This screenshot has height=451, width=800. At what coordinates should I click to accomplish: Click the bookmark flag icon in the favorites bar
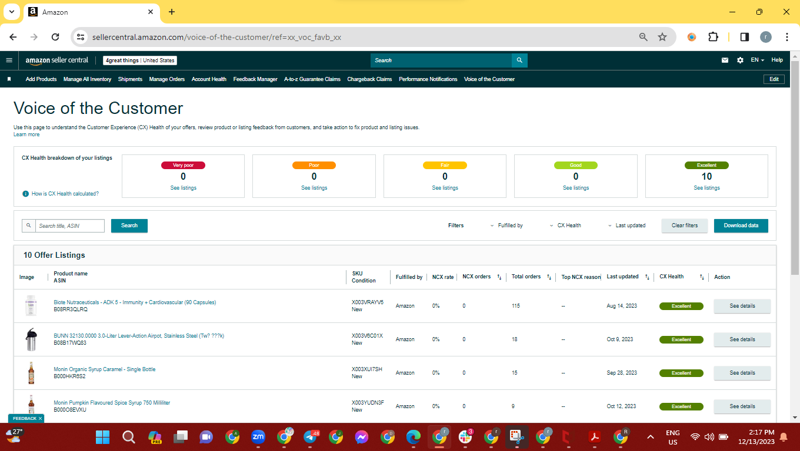click(9, 79)
